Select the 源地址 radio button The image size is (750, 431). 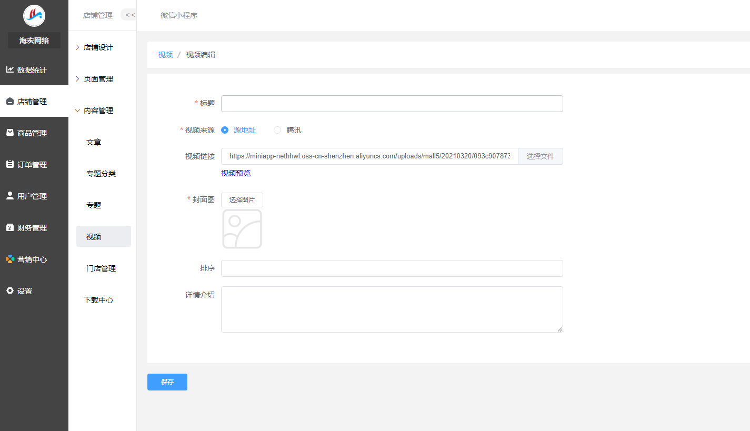coord(225,130)
